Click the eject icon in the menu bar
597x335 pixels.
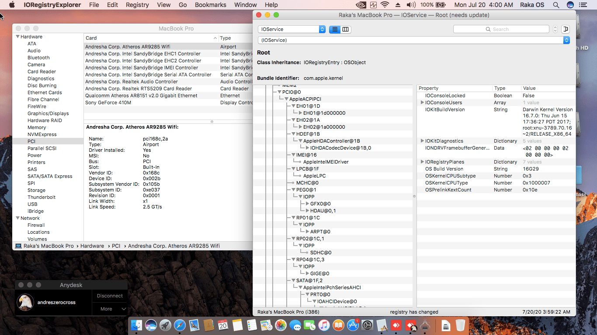[x=398, y=5]
